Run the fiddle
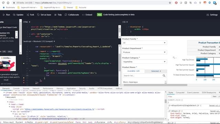 point(7,15)
